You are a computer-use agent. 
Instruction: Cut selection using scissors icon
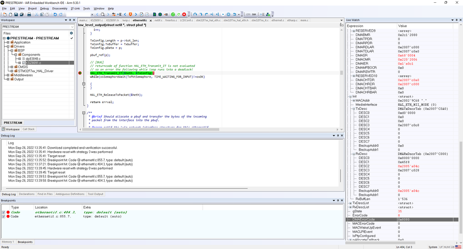[37, 14]
